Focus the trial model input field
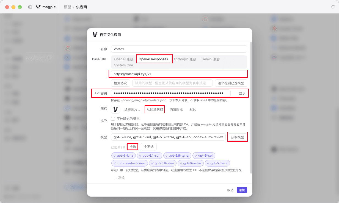The height and width of the screenshot is (203, 339). [173, 83]
